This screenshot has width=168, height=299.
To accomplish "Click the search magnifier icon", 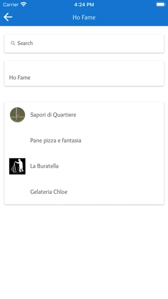I will tap(13, 43).
